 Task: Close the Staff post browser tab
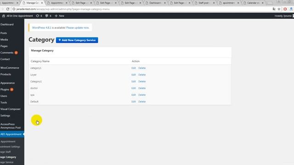214,3
